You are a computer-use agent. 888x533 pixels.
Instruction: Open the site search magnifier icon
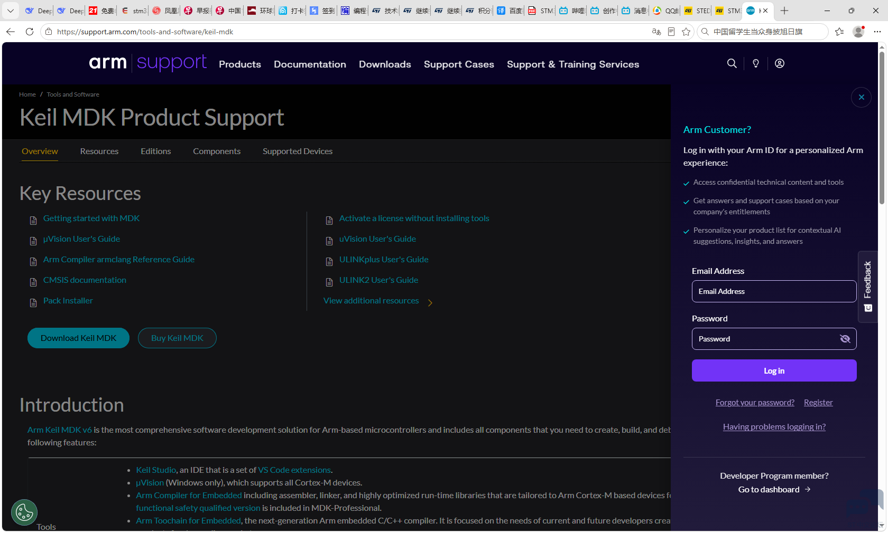[x=732, y=63]
